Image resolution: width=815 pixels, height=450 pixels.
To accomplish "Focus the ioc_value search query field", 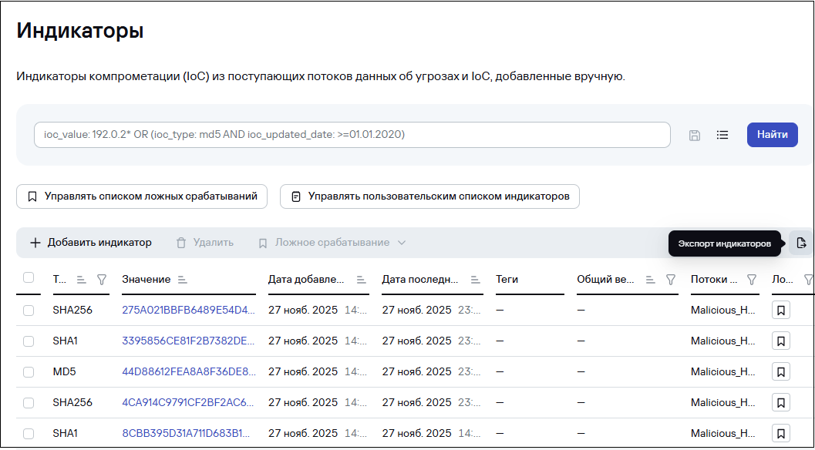I will point(352,135).
